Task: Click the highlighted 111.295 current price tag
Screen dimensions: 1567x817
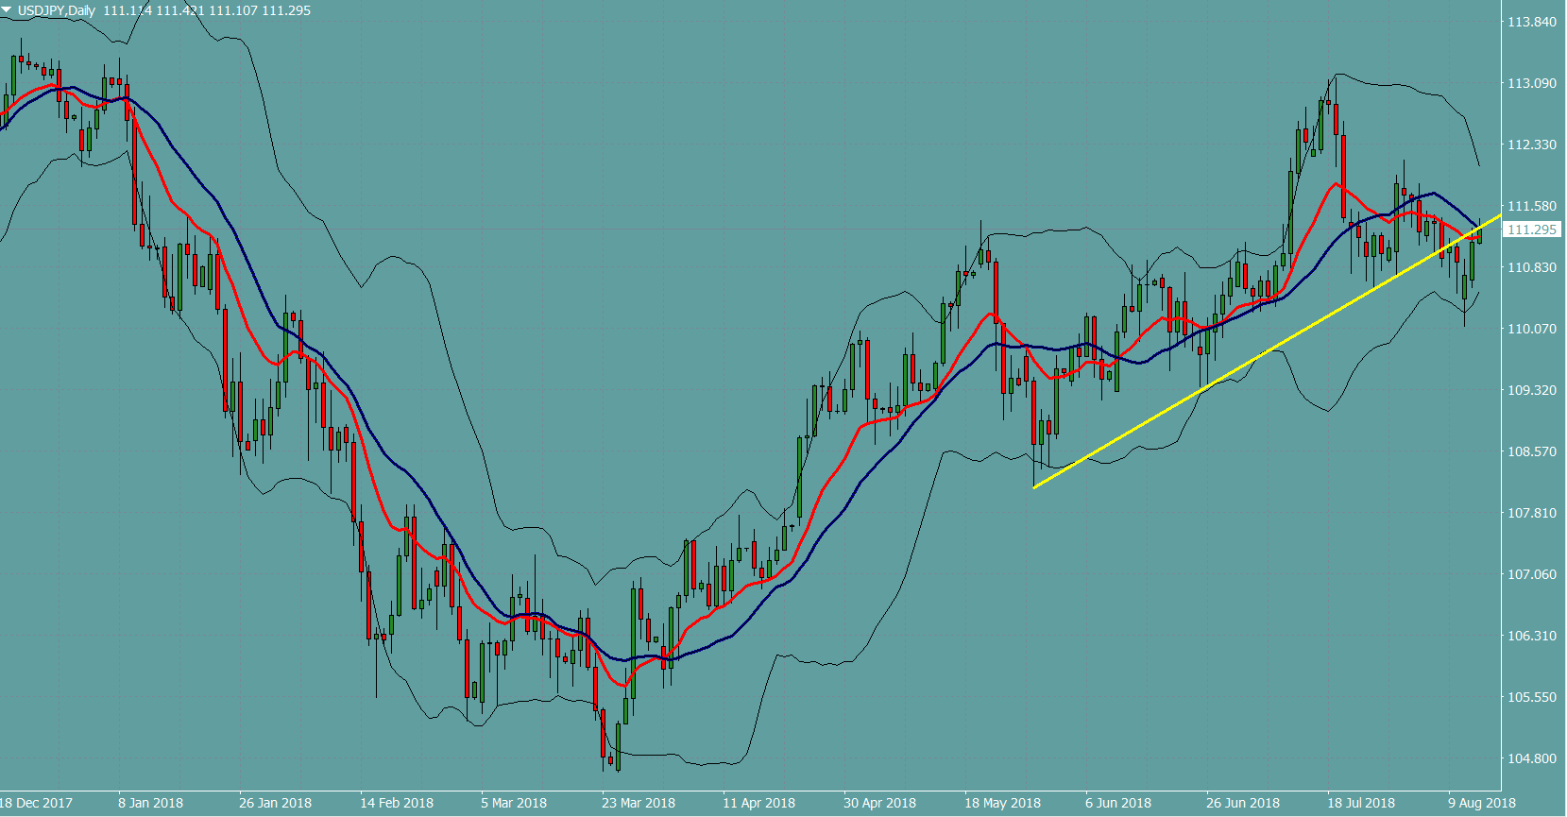Action: 1531,230
